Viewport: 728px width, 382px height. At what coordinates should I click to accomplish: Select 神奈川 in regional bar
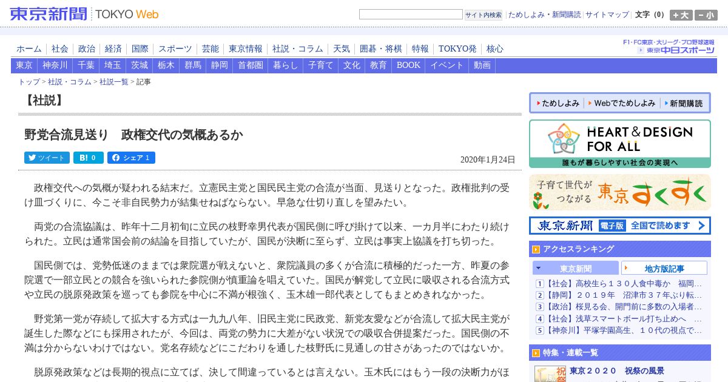[55, 65]
